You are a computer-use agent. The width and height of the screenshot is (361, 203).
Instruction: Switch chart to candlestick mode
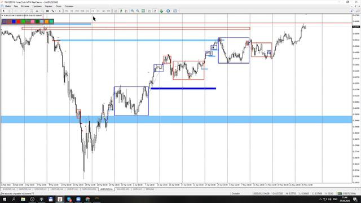pos(121,11)
